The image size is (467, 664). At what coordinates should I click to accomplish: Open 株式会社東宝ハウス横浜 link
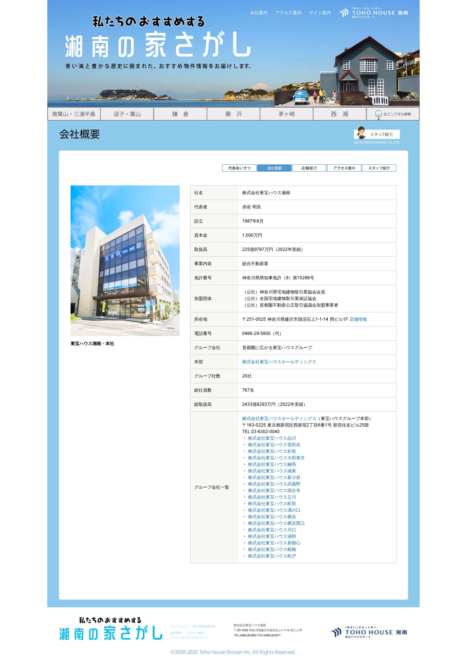pos(272,517)
